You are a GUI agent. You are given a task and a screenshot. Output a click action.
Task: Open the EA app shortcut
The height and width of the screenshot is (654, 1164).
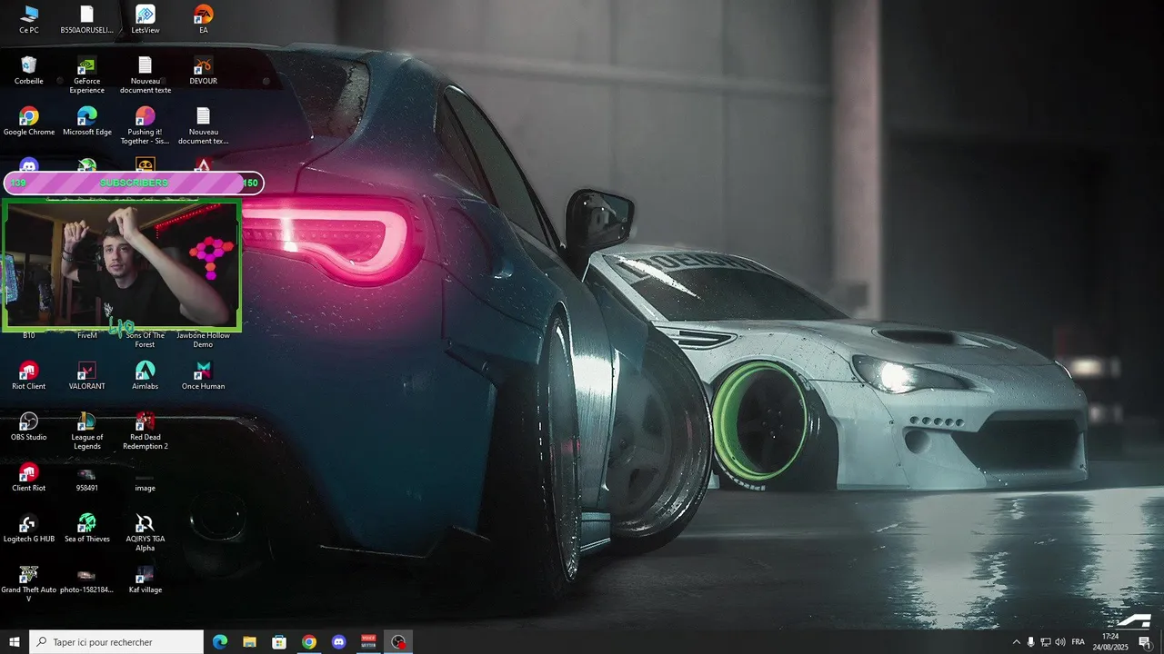[x=204, y=20]
